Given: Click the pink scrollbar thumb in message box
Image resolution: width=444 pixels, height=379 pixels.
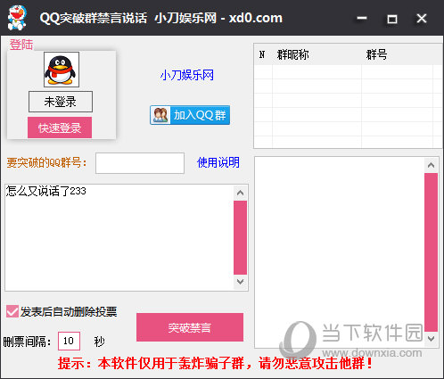Looking at the screenshot, I should 240,237.
